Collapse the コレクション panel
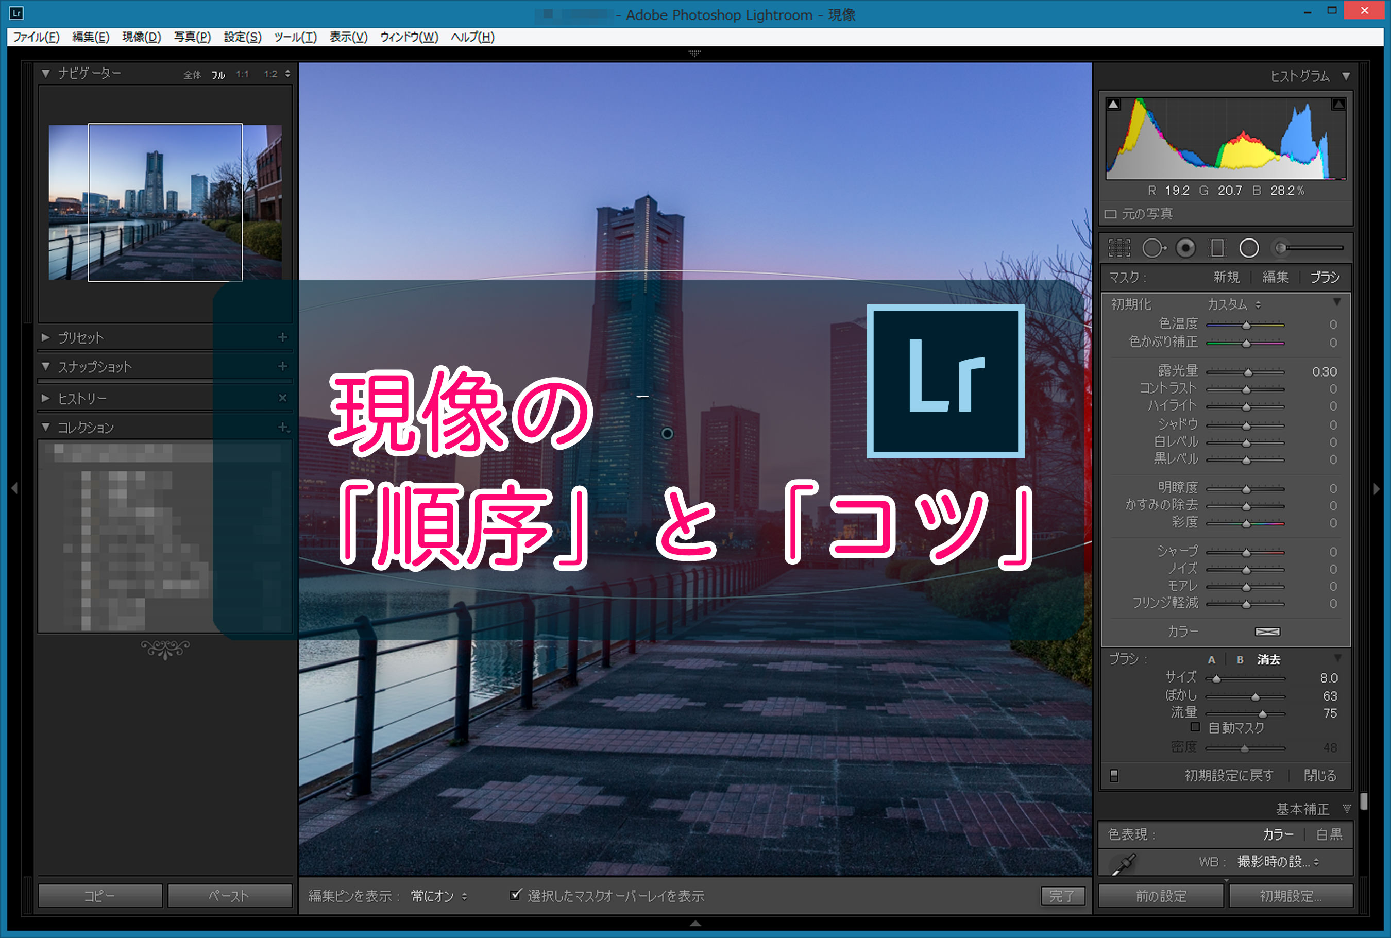Image resolution: width=1391 pixels, height=938 pixels. (45, 427)
